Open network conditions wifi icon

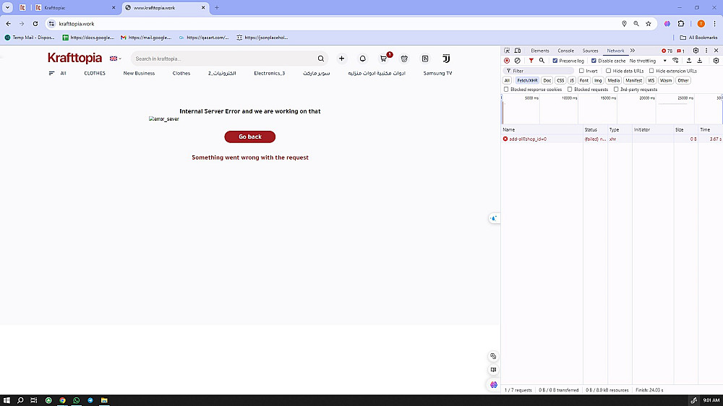point(675,61)
